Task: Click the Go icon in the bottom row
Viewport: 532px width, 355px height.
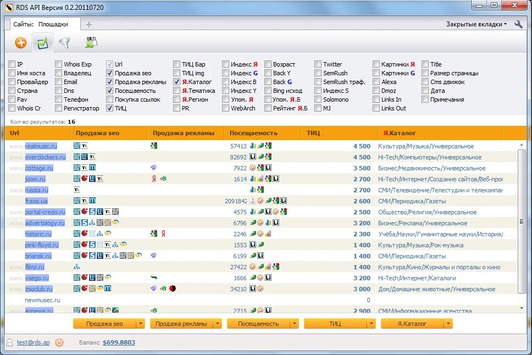Action: click(115, 310)
